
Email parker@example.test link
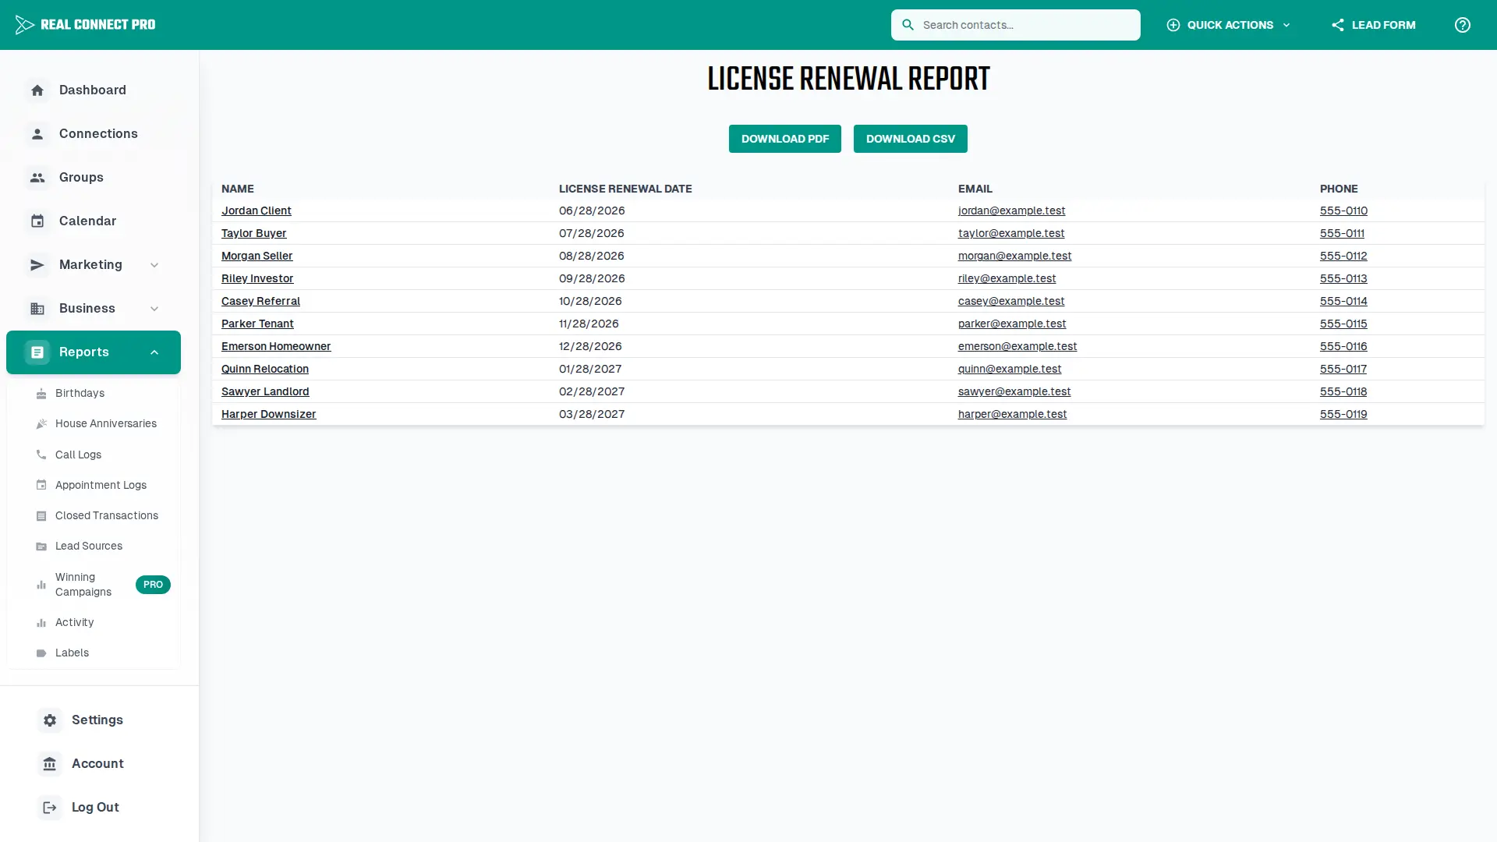pos(1011,324)
